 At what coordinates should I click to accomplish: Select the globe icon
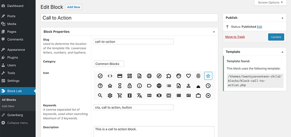pyautogui.click(x=159, y=86)
